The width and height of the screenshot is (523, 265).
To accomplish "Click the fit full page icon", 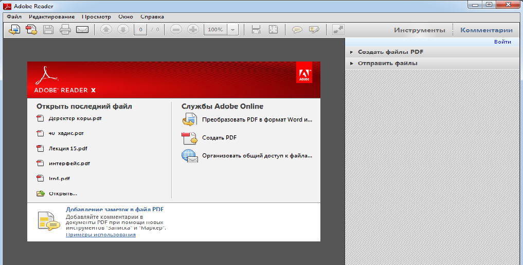I will pyautogui.click(x=273, y=30).
